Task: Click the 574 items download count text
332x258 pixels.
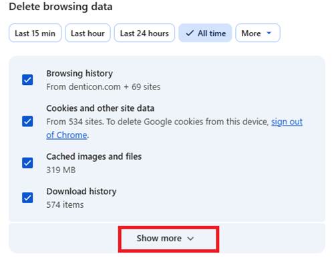Action: (65, 205)
